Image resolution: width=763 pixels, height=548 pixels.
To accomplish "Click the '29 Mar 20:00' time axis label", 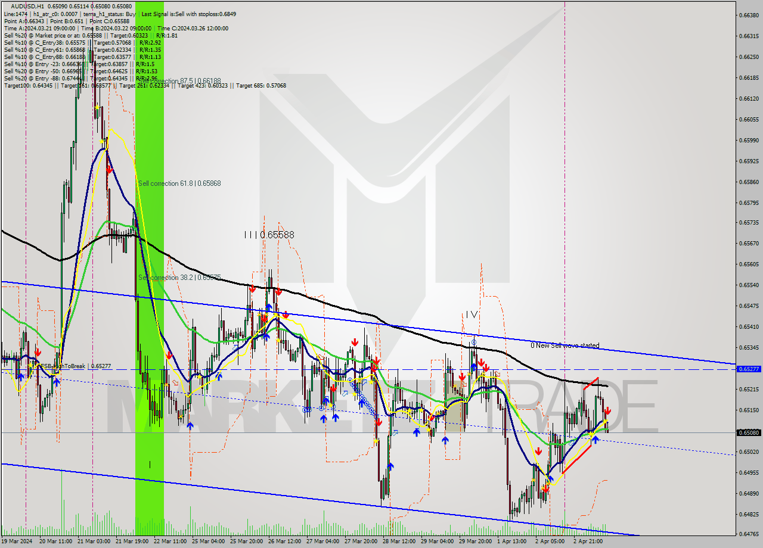I will click(475, 541).
